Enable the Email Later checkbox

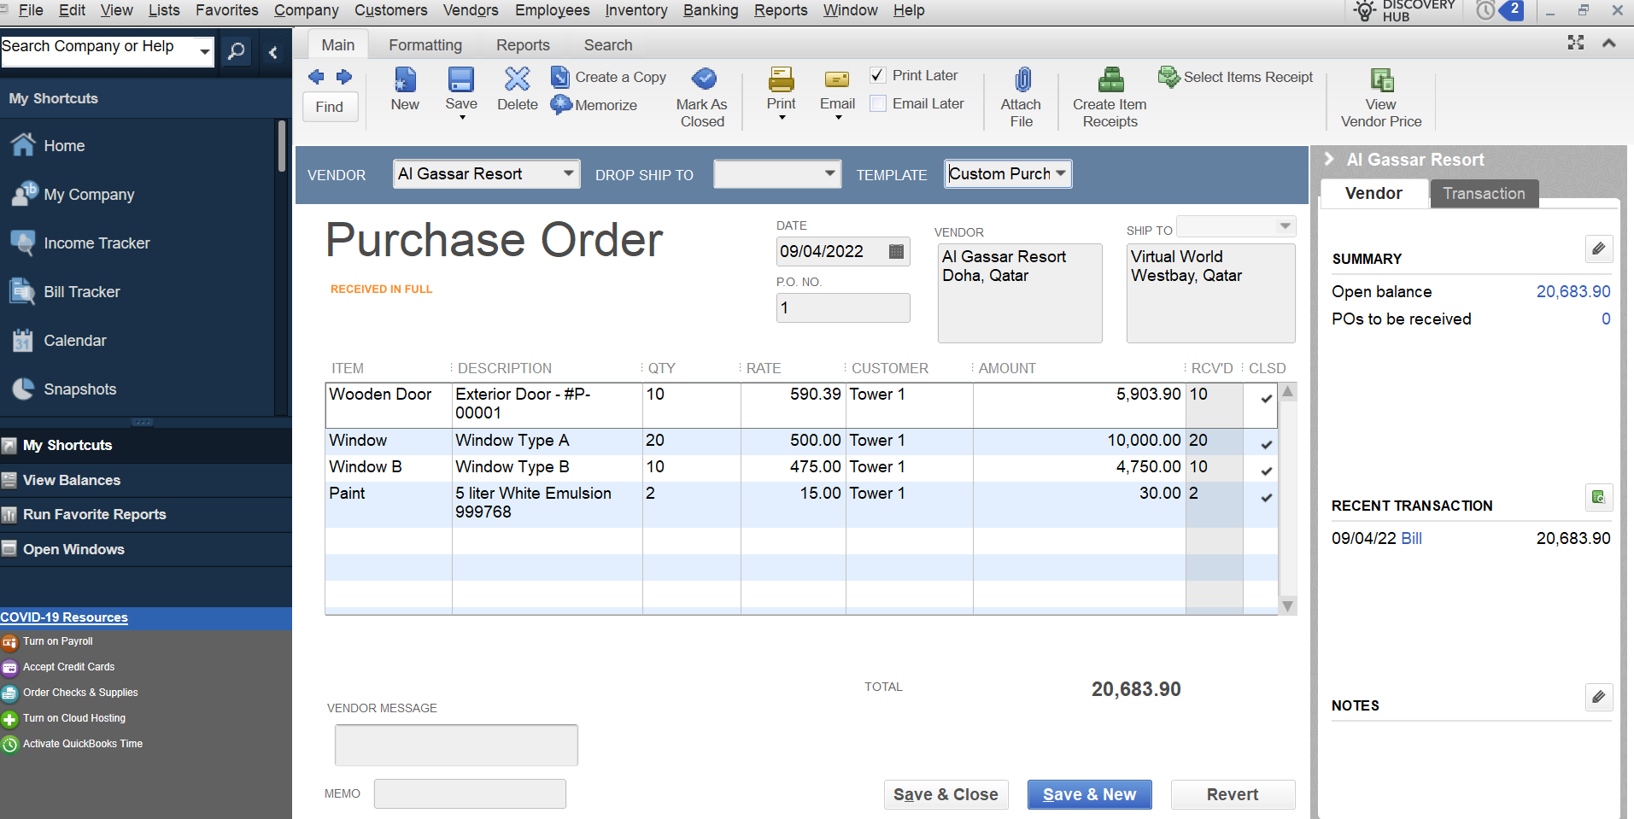click(x=877, y=103)
